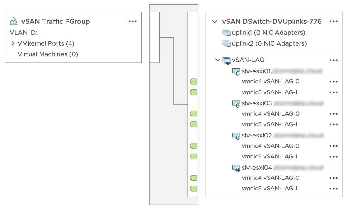
Task: Click the slv-esxi01 host icon
Action: point(236,71)
